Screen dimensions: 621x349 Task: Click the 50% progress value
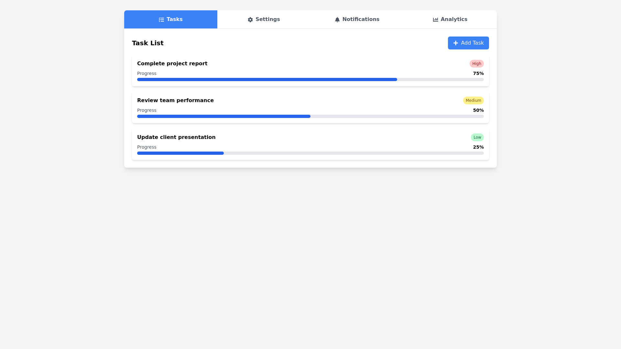pos(478,110)
